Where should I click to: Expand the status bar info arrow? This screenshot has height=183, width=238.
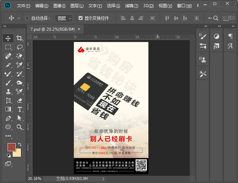pyautogui.click(x=103, y=179)
